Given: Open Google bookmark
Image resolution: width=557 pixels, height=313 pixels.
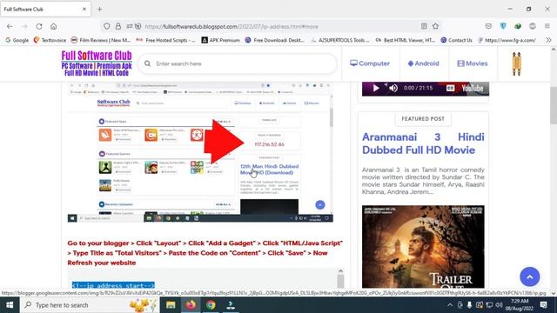Looking at the screenshot, I should click(17, 40).
